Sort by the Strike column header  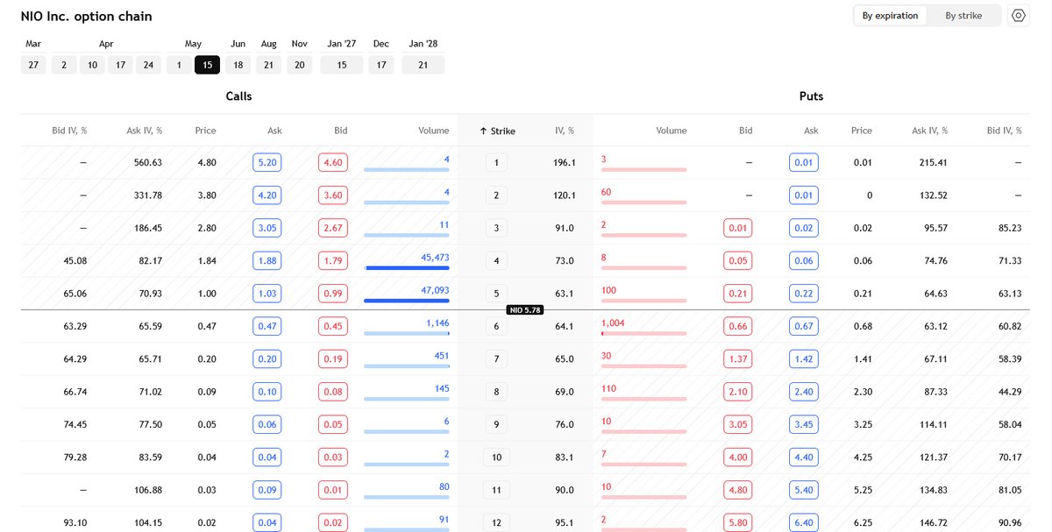pos(497,131)
